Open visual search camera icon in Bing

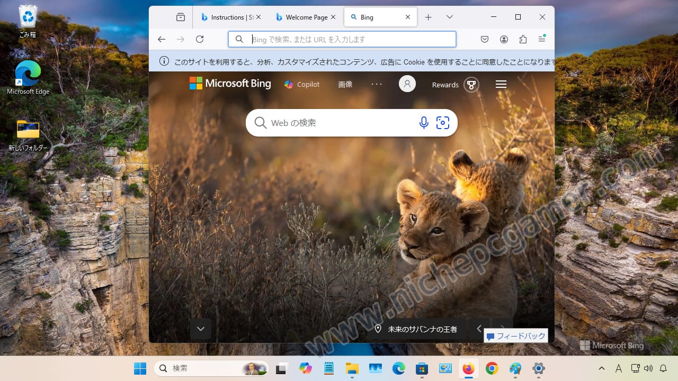[443, 123]
